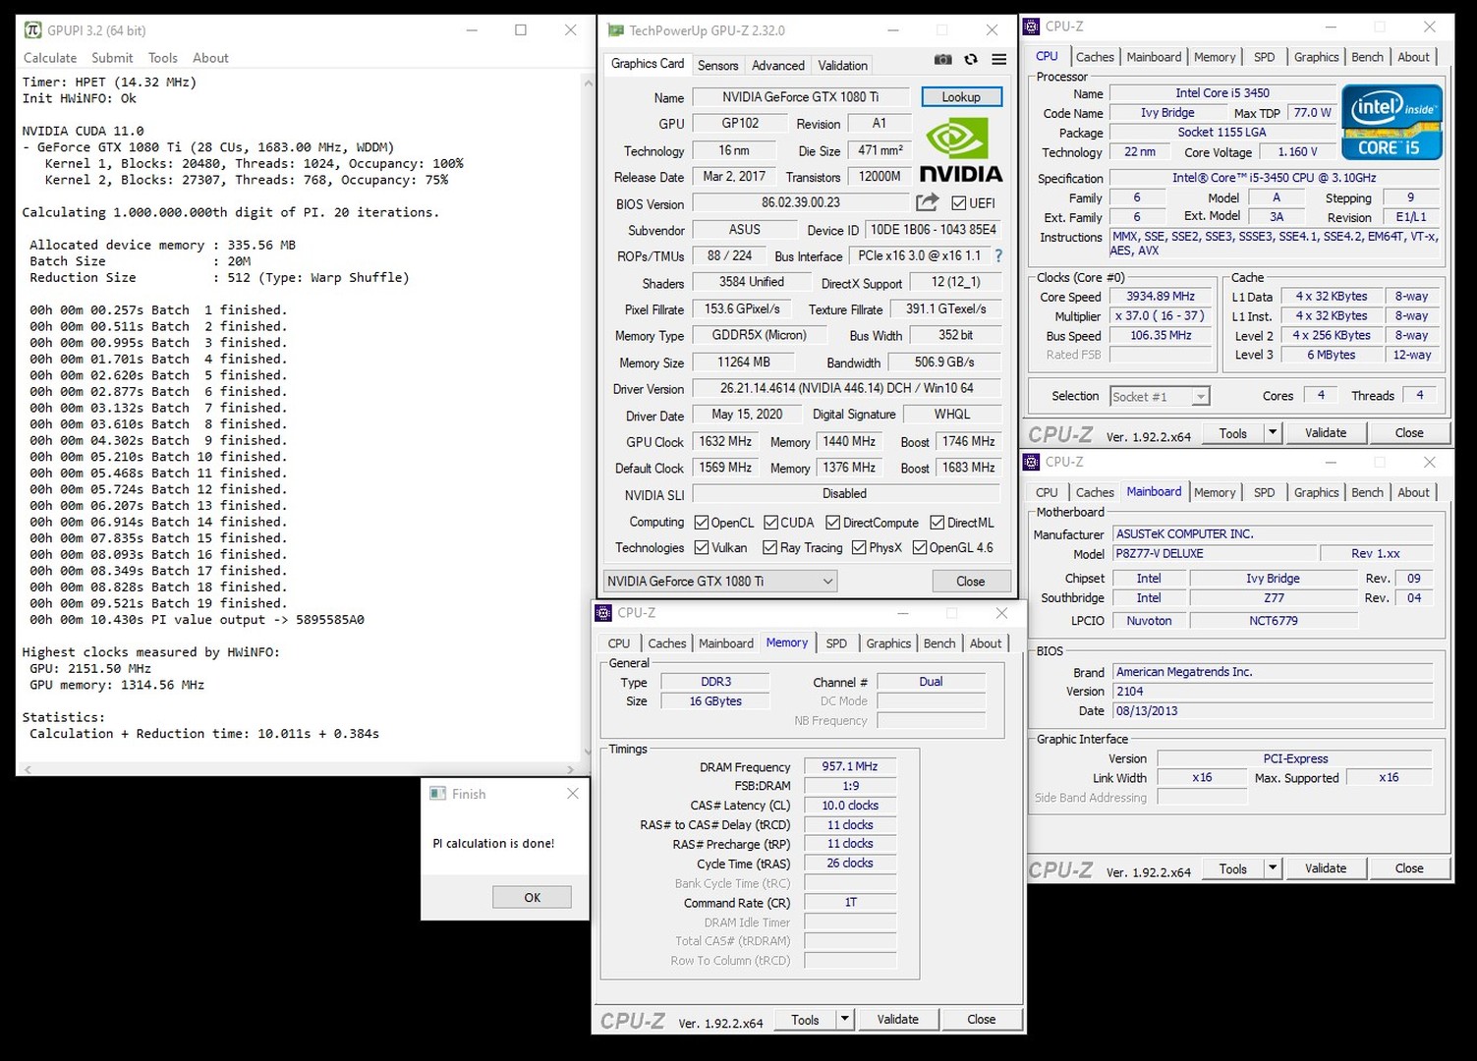
Task: Open Caches tab in top CPU-Z window
Action: 1095,57
